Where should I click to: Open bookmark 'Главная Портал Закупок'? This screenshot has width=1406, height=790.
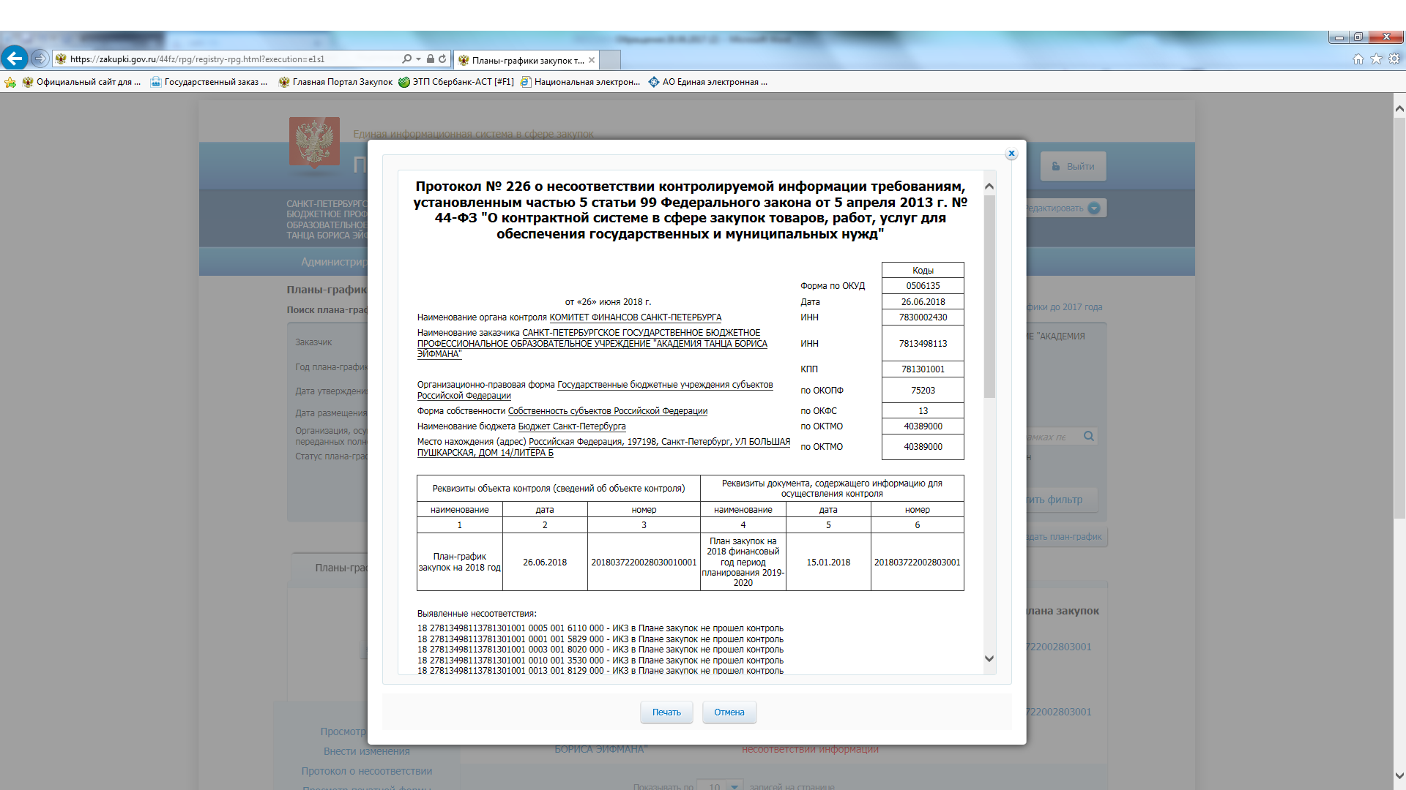[x=335, y=82]
